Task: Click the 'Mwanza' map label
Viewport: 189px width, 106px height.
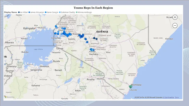Action: 44,66
